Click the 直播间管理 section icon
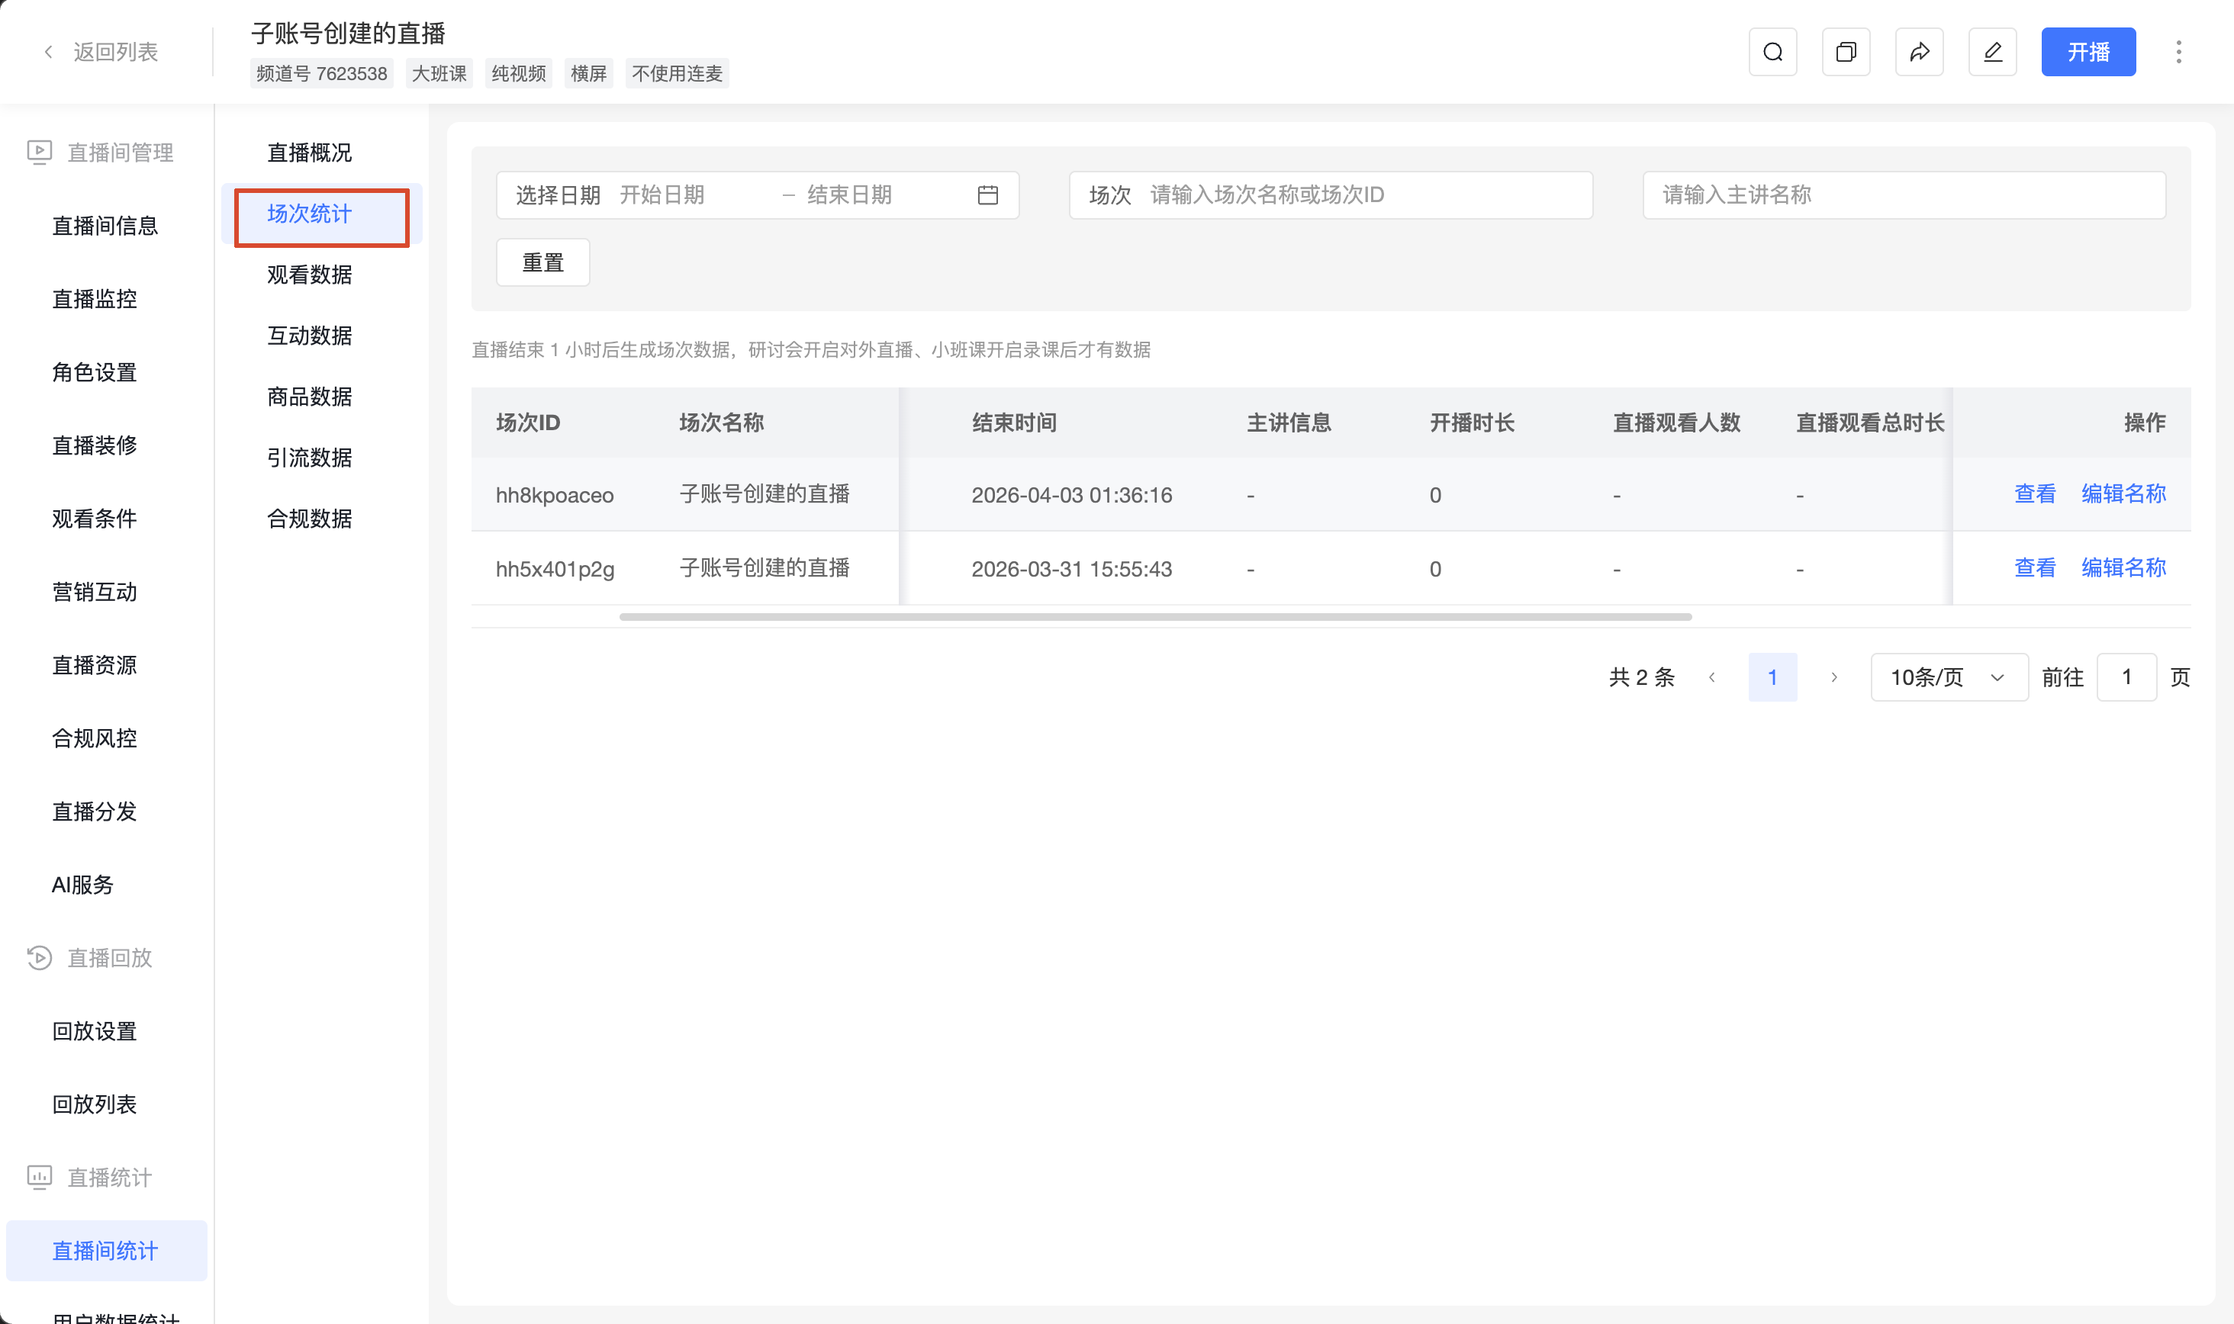The height and width of the screenshot is (1324, 2234). point(39,153)
